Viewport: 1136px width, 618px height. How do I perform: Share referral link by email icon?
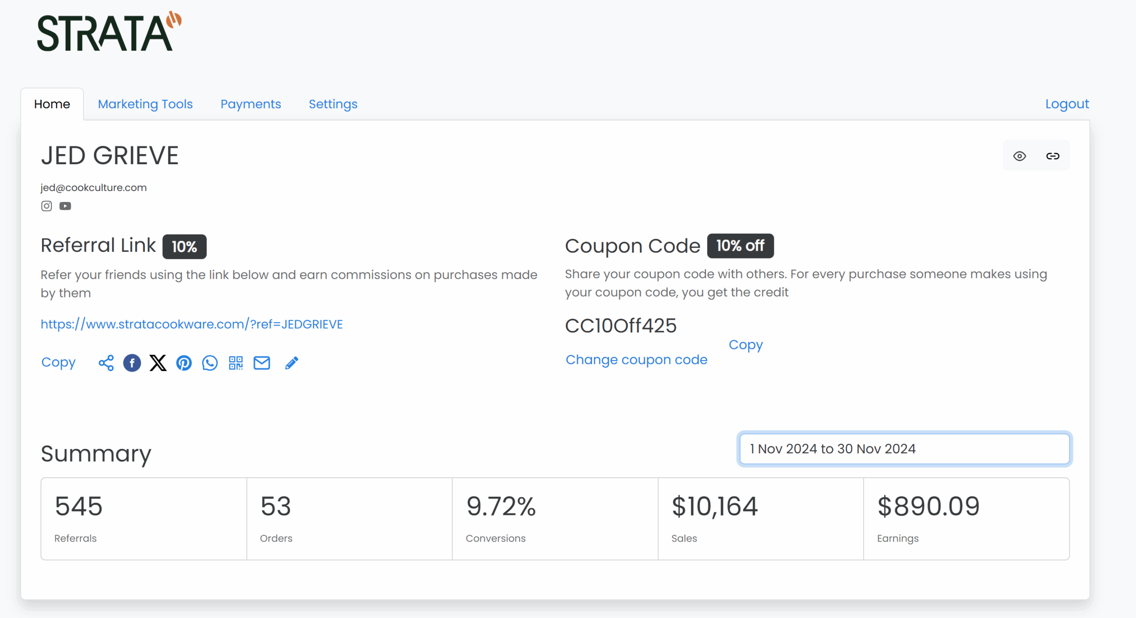point(262,363)
